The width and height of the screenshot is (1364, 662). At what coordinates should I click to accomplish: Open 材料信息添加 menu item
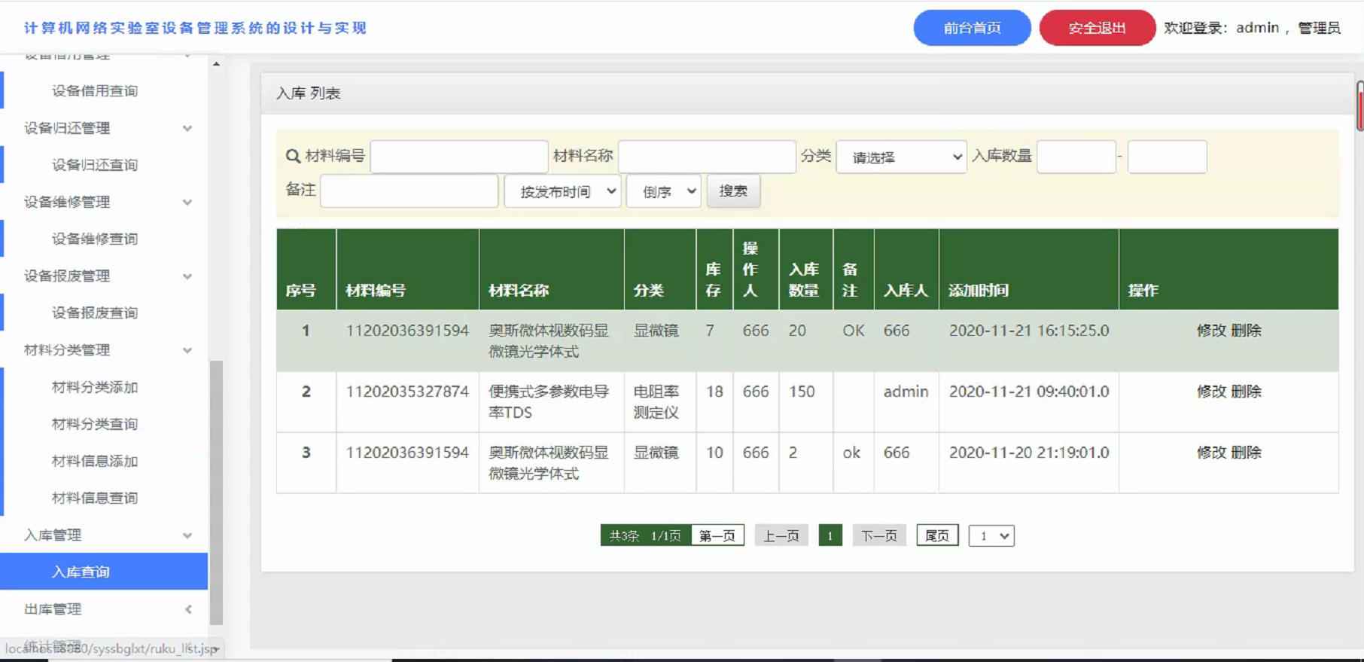click(x=95, y=461)
